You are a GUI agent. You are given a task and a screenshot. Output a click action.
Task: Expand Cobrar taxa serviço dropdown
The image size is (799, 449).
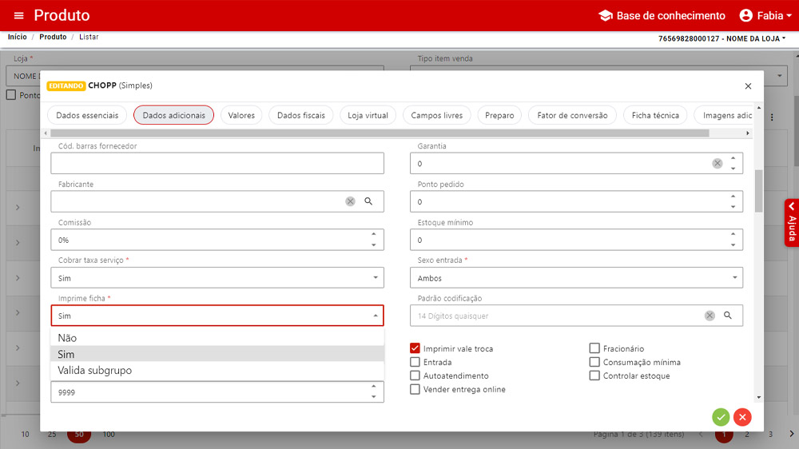click(217, 278)
